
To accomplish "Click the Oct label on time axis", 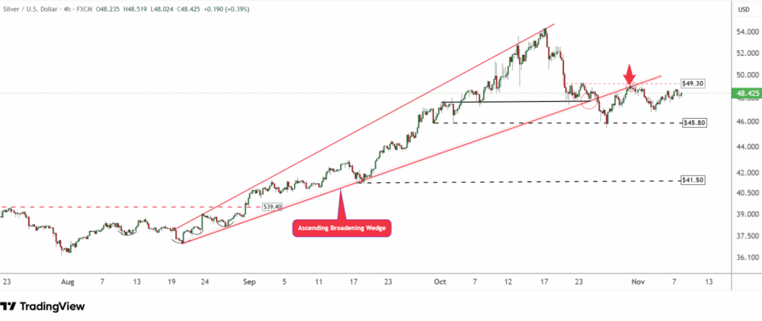I will click(x=439, y=282).
